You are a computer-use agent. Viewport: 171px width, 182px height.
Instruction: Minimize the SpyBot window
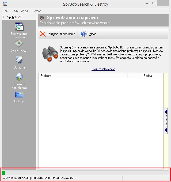point(147,4)
